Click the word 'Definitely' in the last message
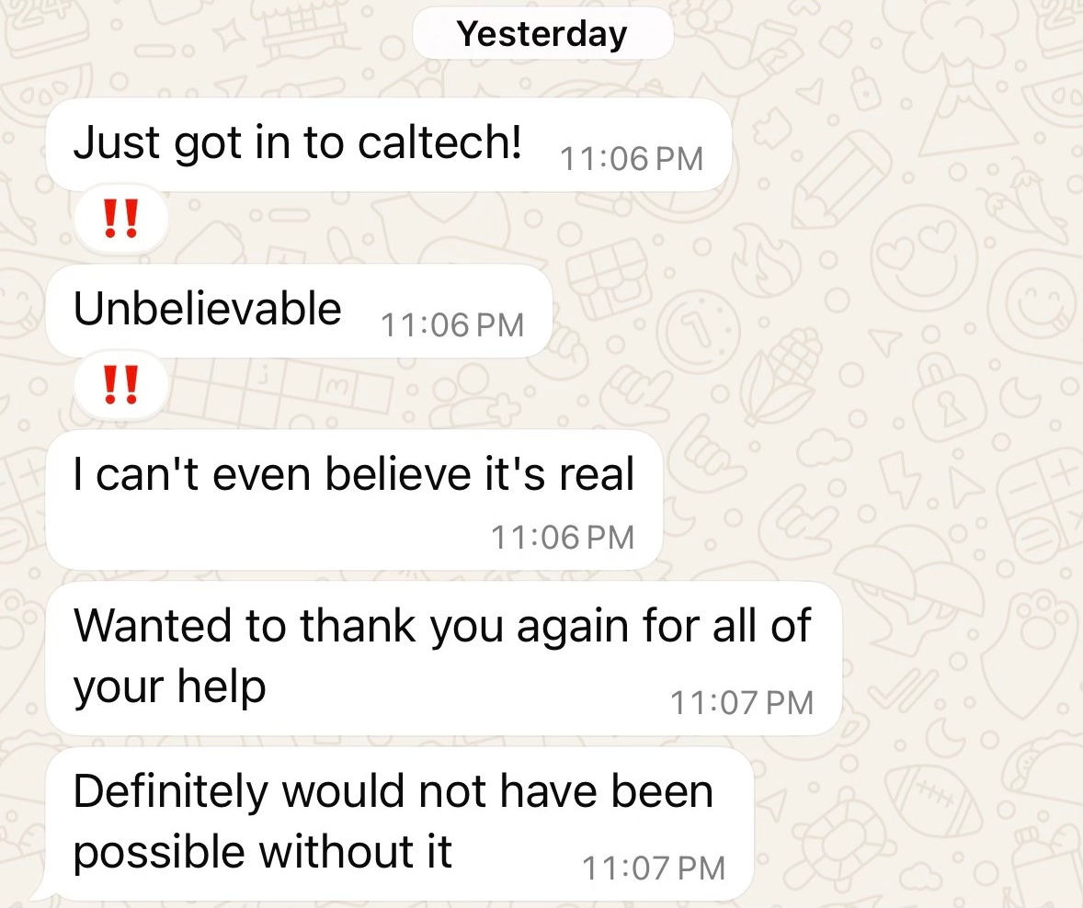Viewport: 1083px width, 908px height. [171, 793]
